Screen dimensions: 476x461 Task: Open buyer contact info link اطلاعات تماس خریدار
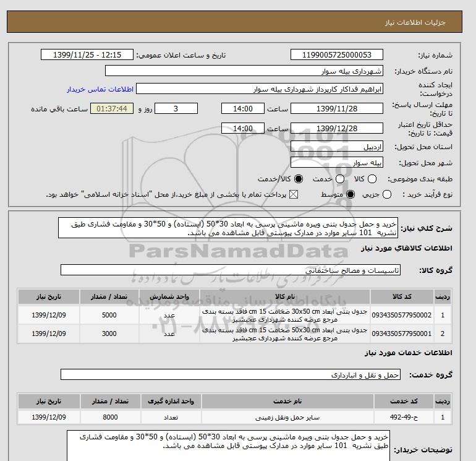[x=100, y=89]
